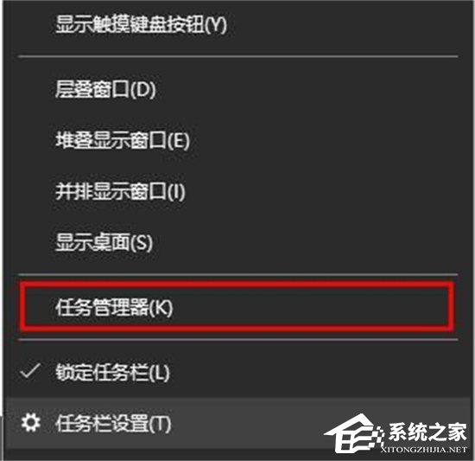Screen dimensions: 475x461
Task: Click the (T) label of taskbar settings
Action: (x=160, y=424)
